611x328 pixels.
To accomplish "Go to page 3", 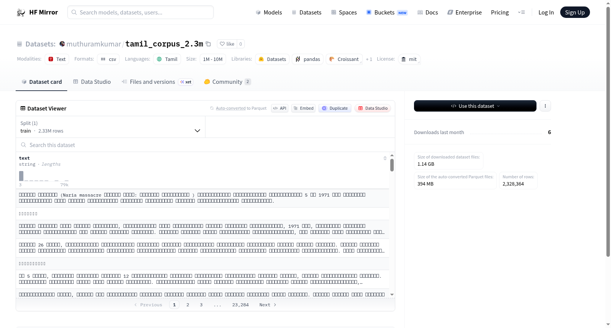I will click(201, 305).
